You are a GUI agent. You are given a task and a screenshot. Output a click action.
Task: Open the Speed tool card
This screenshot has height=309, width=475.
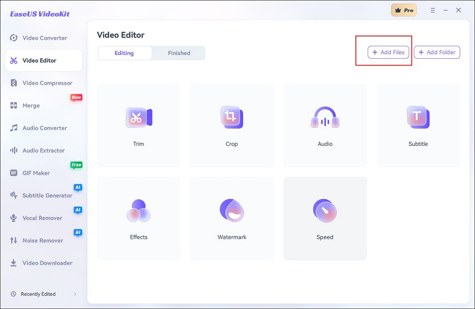click(325, 218)
